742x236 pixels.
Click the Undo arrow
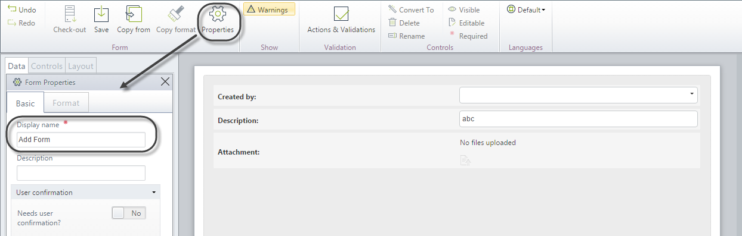click(13, 10)
